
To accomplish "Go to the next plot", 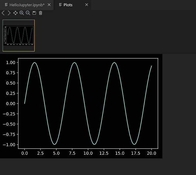I will [x=9, y=13].
